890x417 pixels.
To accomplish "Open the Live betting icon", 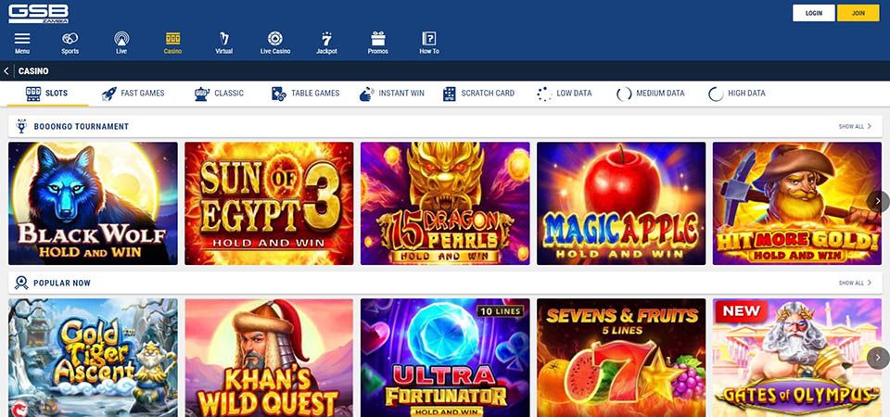I will click(121, 39).
